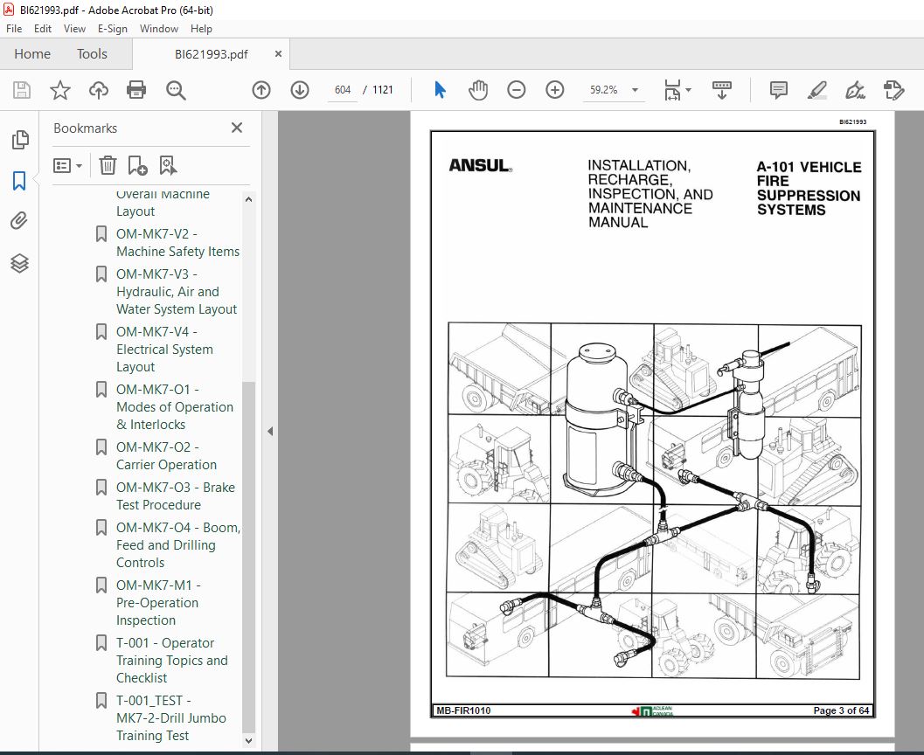Open the Help menu
924x755 pixels.
coord(201,29)
